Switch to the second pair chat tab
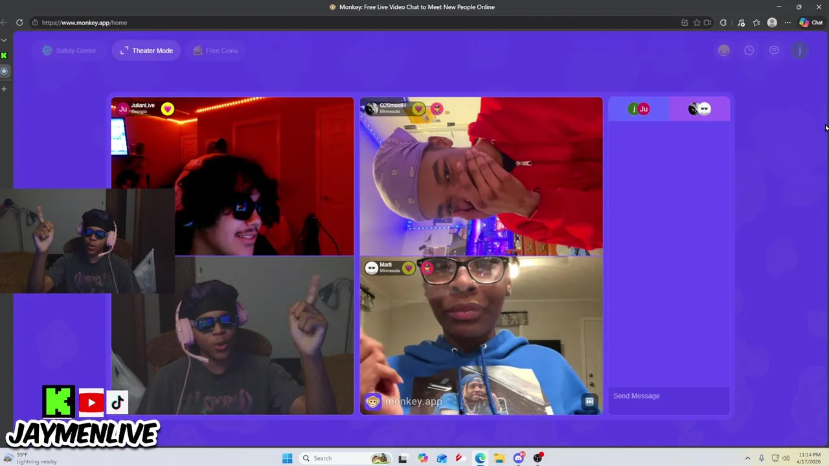This screenshot has width=829, height=466. pyautogui.click(x=699, y=109)
